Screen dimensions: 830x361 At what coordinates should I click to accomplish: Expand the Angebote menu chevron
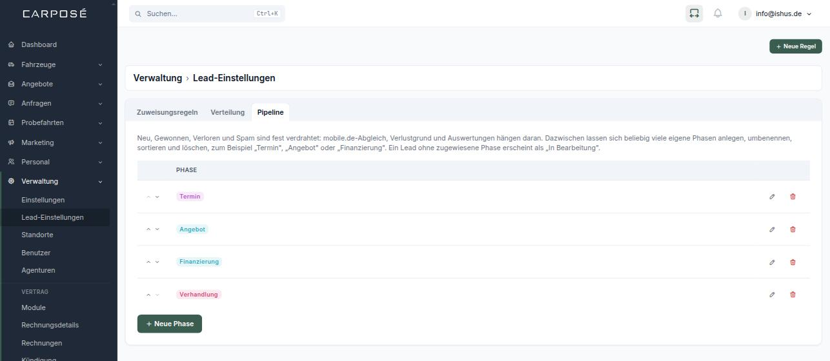tap(100, 84)
